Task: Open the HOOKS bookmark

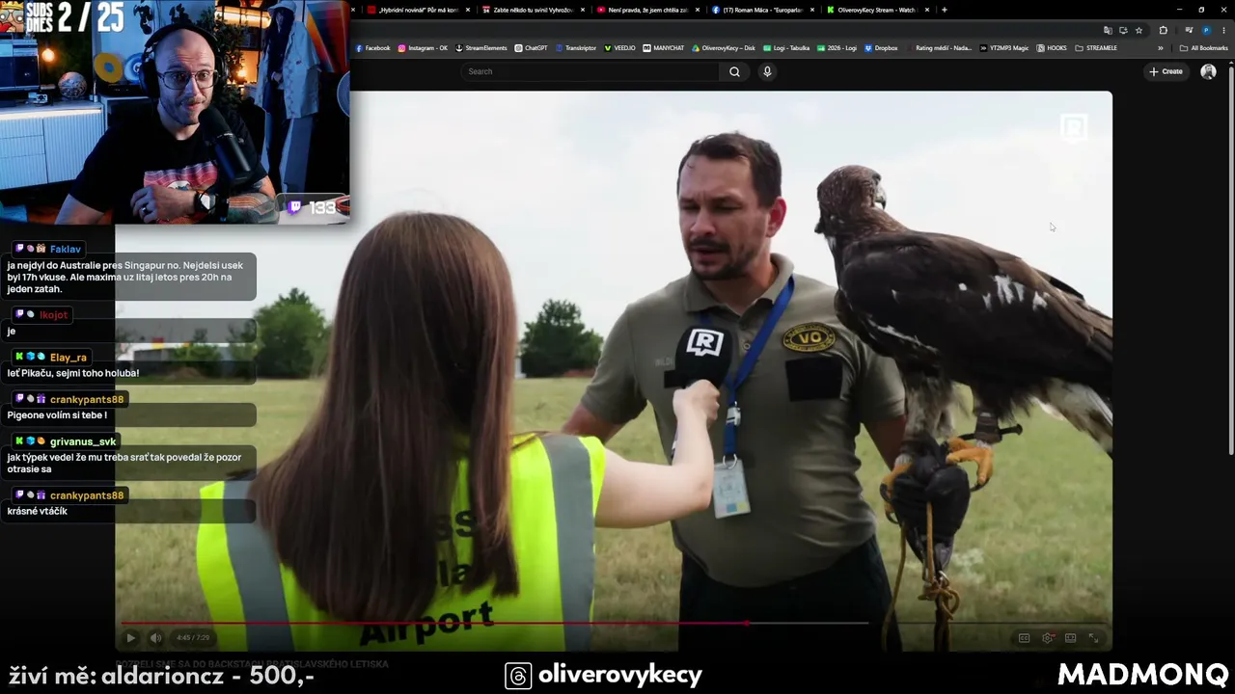Action: click(1052, 48)
